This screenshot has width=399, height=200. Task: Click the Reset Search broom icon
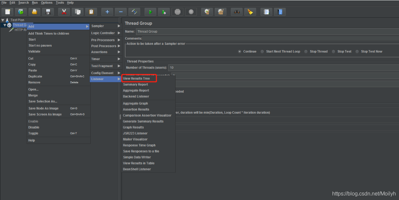250,12
